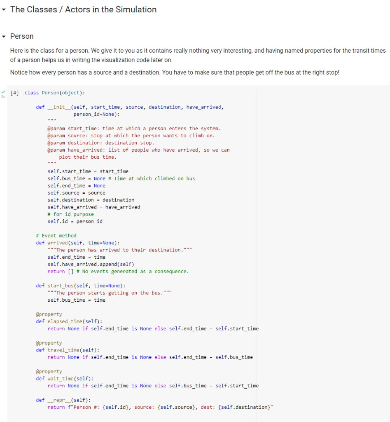
Task: Click the green execution checkmark beside cell 4
Action: click(3, 92)
